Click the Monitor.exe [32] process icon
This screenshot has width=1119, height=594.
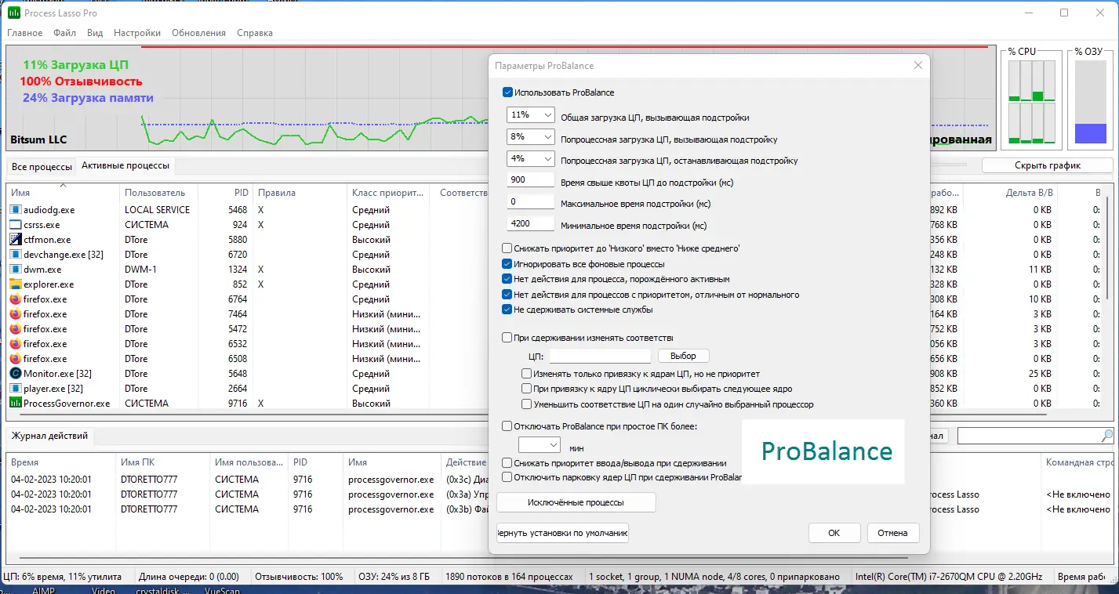tap(16, 374)
